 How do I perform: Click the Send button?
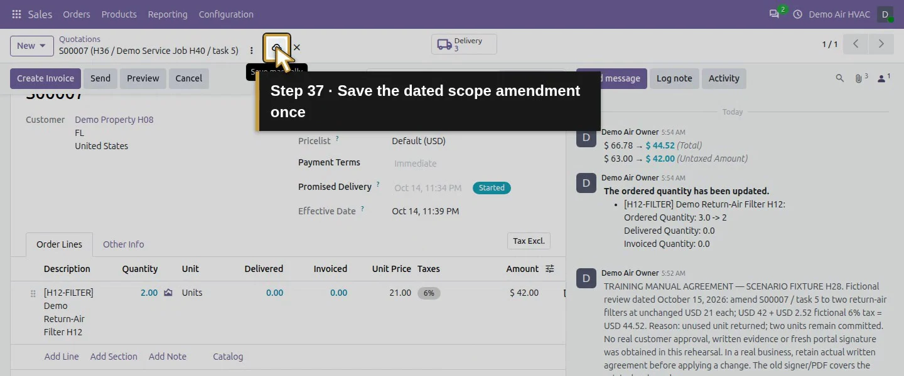coord(100,78)
